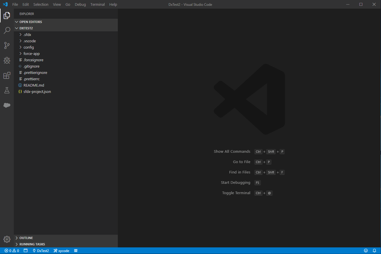This screenshot has width=381, height=254.
Task: Open the Extensions view icon
Action: pos(7,75)
